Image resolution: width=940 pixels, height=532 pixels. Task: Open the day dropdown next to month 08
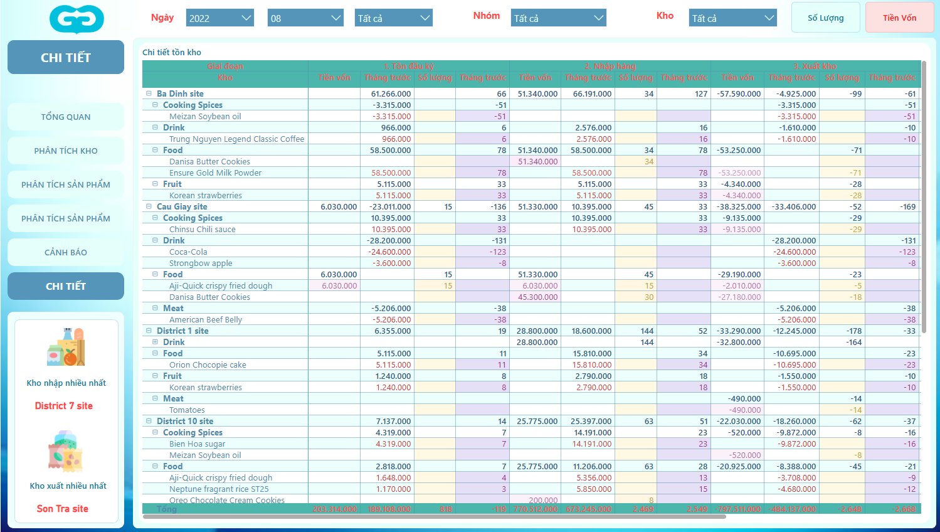(394, 18)
